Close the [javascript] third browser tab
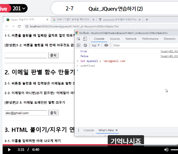The width and height of the screenshot is (178, 154). pyautogui.click(x=139, y=20)
